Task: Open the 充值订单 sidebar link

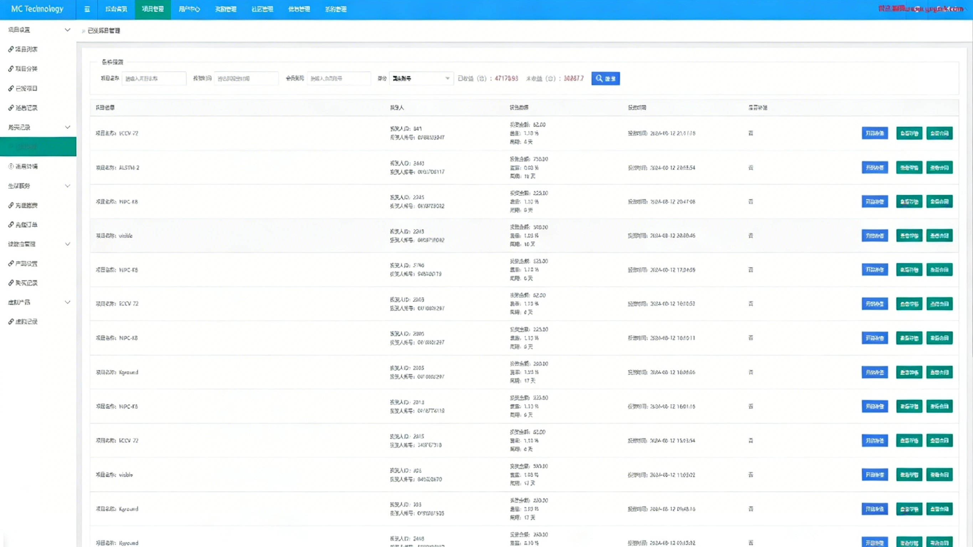Action: coord(26,225)
